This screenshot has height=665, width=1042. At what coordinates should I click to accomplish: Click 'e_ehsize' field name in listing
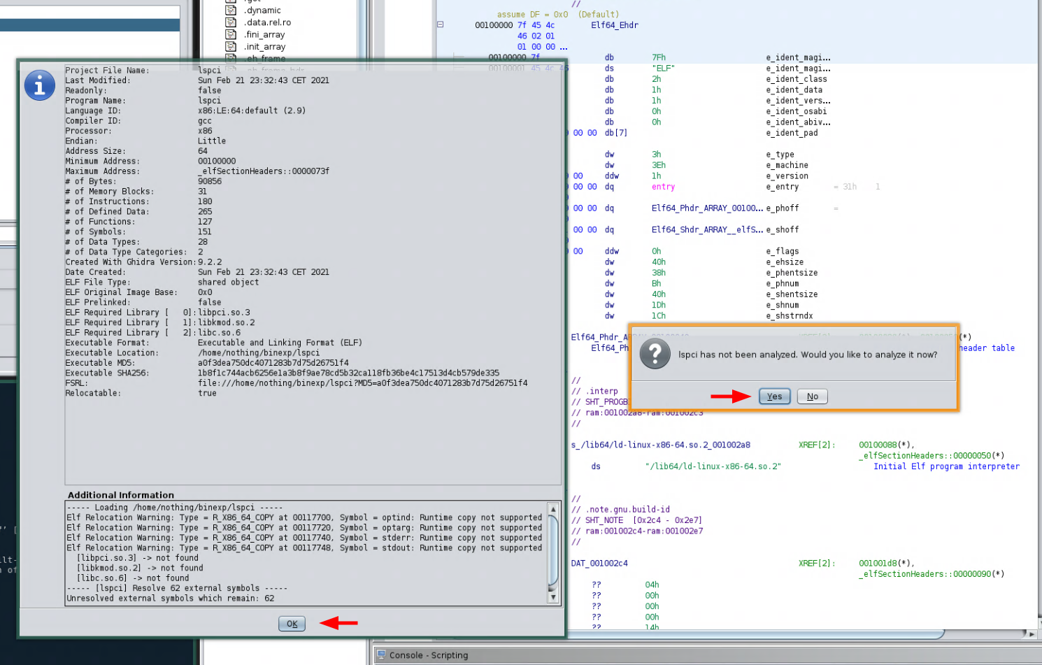pos(785,262)
